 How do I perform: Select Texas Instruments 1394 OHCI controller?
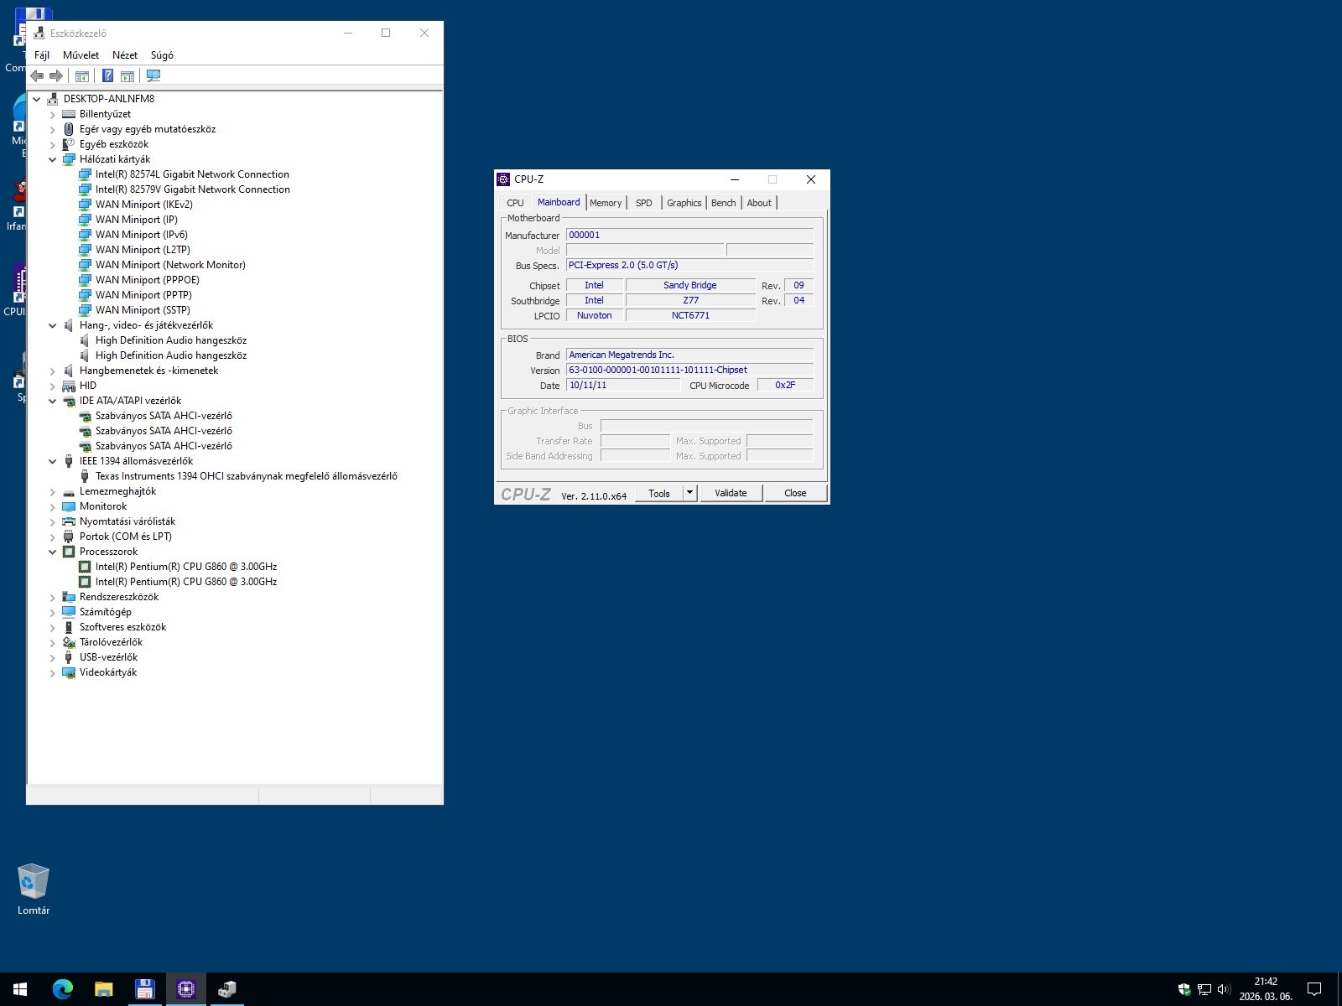click(246, 476)
